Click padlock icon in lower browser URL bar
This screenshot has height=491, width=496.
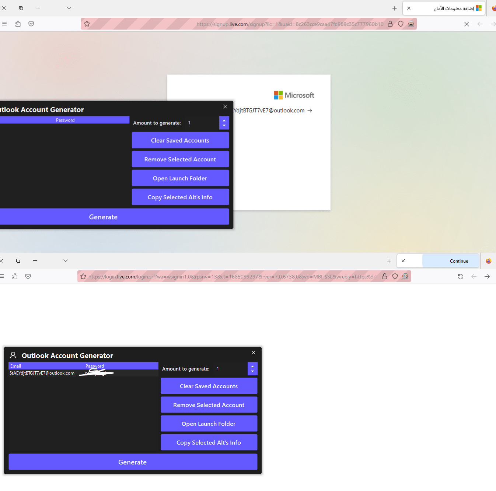tap(385, 276)
